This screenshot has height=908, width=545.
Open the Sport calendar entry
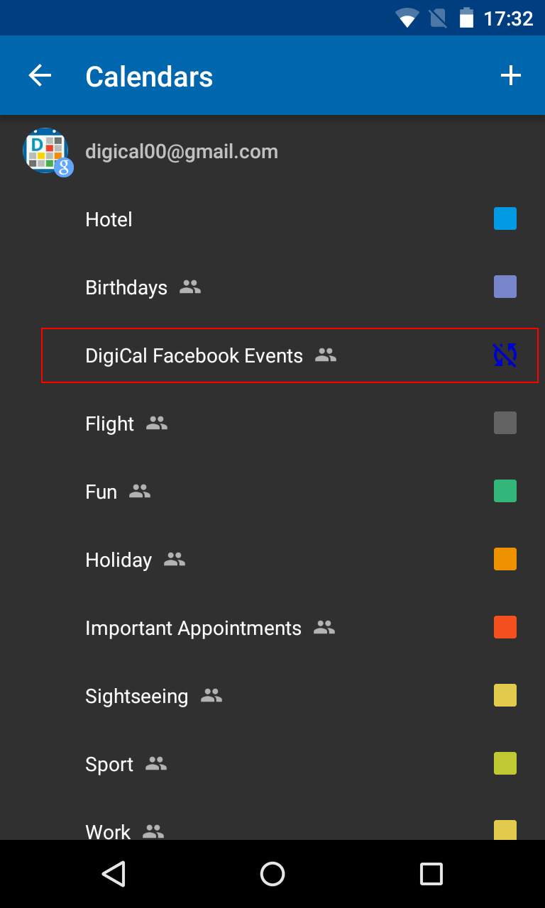[109, 764]
